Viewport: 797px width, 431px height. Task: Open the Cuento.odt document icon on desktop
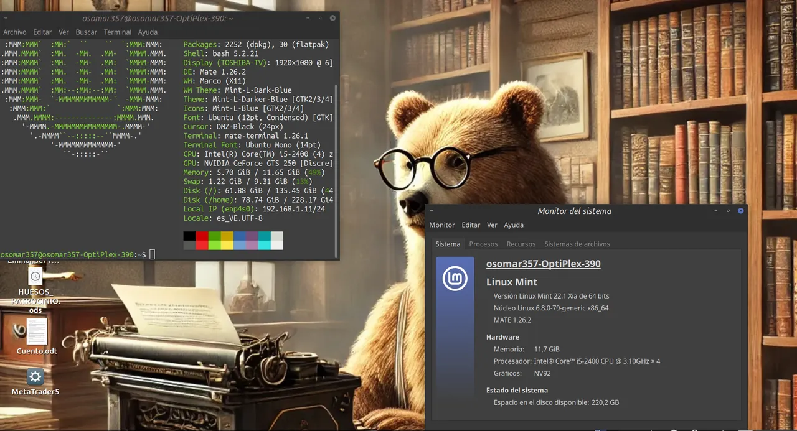pos(36,331)
